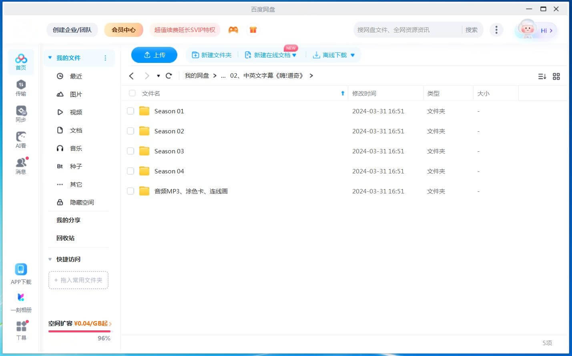Click the blue 上传 upload button
Screen dimensions: 572x356
click(x=154, y=55)
